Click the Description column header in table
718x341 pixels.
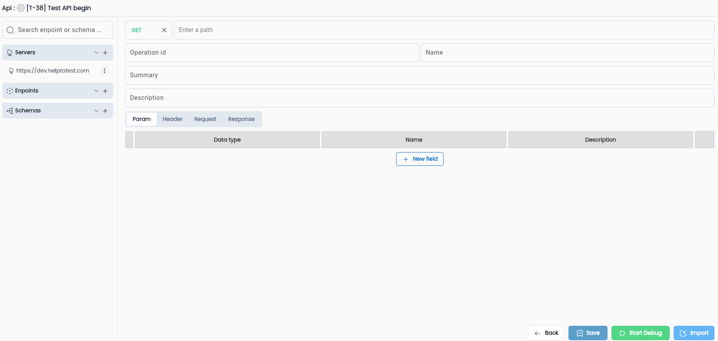pyautogui.click(x=600, y=140)
